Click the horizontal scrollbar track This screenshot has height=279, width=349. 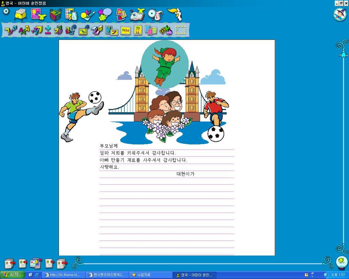[202, 264]
